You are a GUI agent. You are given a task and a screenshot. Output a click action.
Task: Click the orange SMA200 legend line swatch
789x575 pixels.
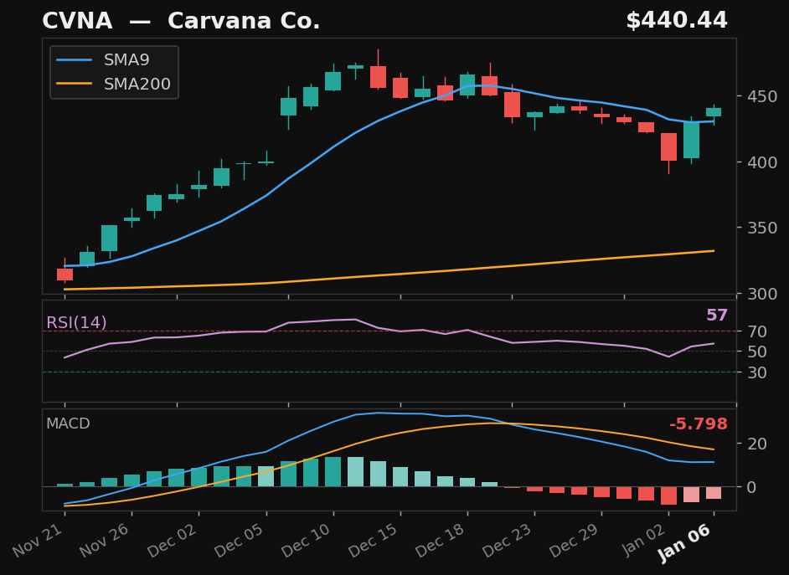coord(75,84)
